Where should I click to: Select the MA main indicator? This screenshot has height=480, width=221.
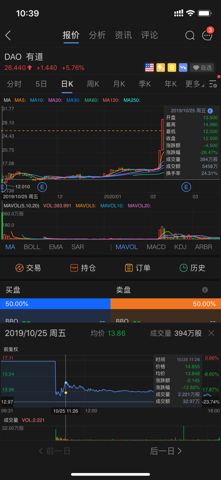pos(10,247)
